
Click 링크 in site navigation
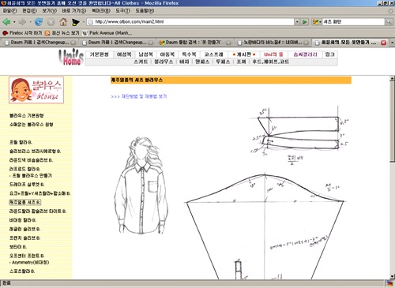tap(329, 54)
